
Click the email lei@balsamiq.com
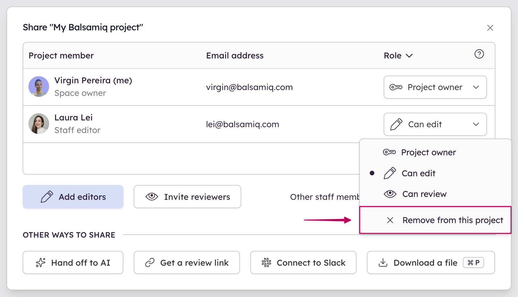pyautogui.click(x=243, y=124)
